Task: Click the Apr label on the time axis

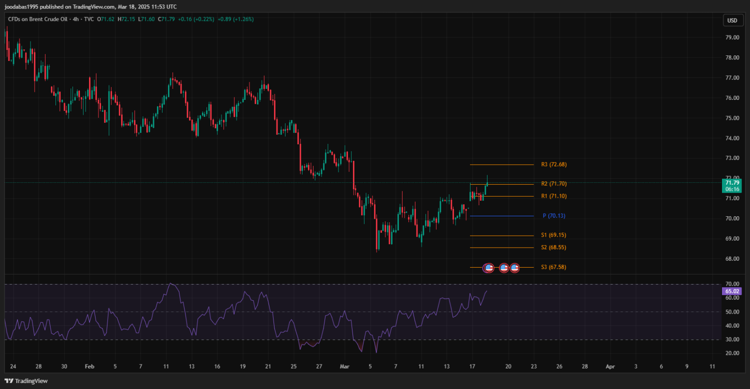Action: 610,367
